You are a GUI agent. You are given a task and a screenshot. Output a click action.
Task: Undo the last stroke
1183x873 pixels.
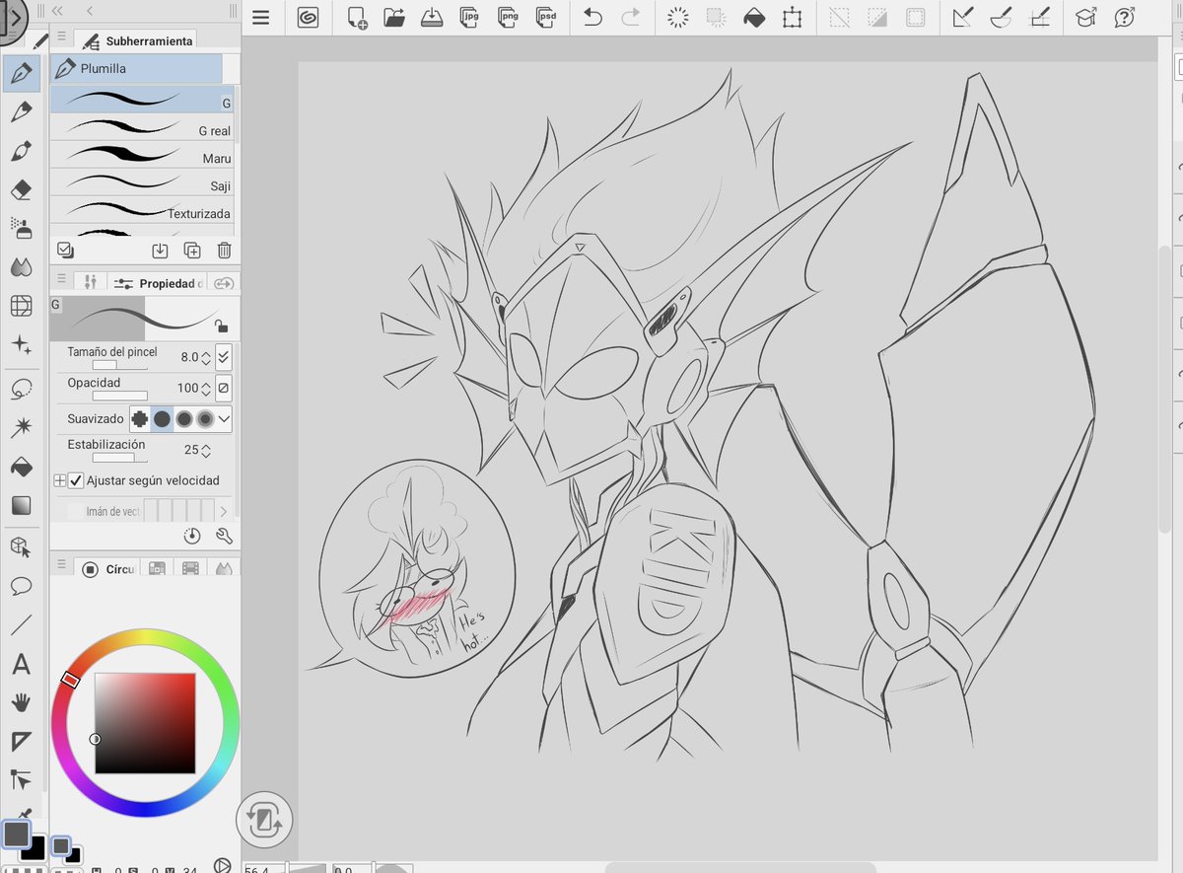point(592,17)
